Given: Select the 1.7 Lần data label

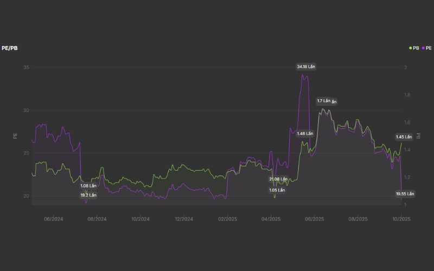Looking at the screenshot, I should (323, 101).
